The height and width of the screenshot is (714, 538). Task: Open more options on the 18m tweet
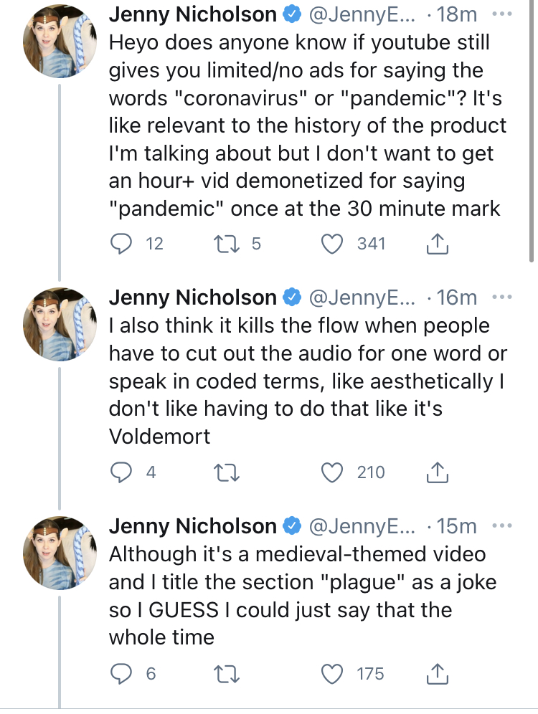(x=502, y=14)
